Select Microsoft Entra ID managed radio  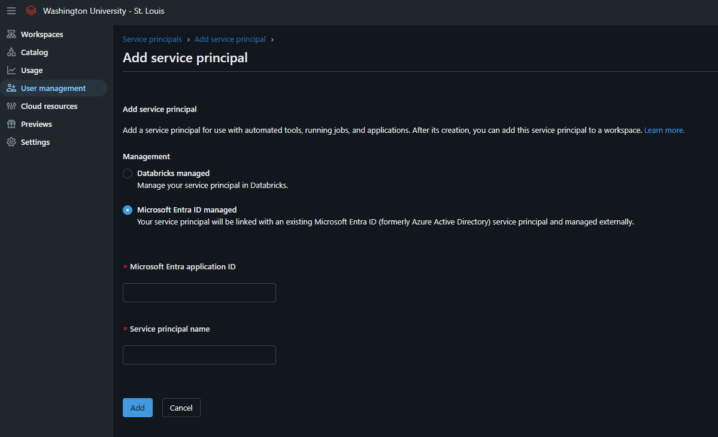point(128,210)
